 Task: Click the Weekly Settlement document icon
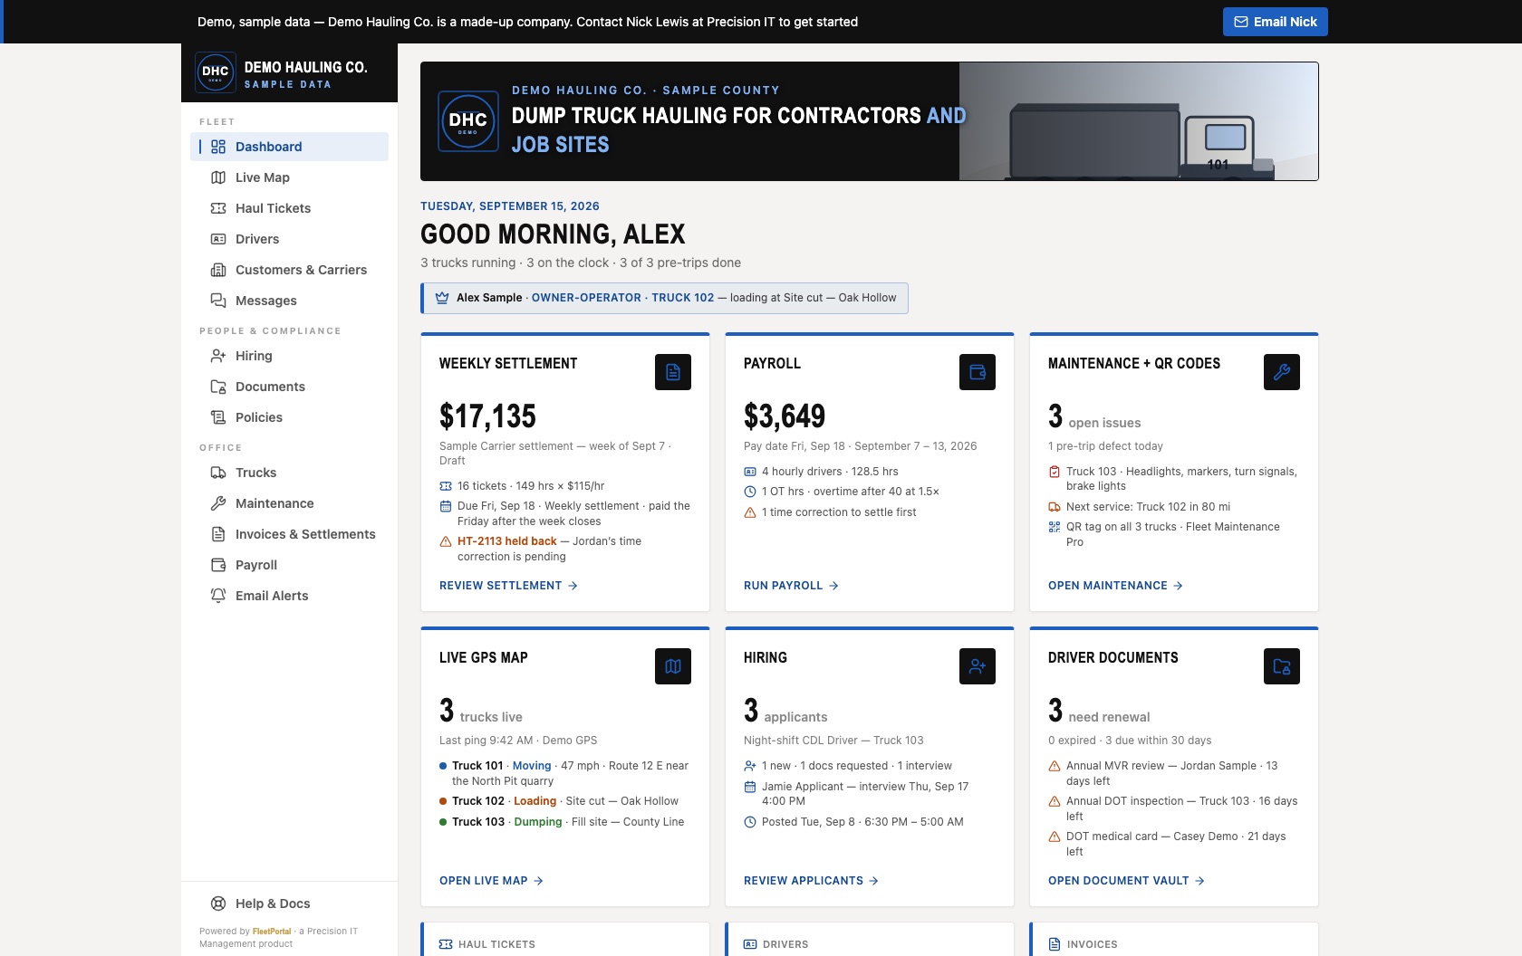(x=673, y=372)
